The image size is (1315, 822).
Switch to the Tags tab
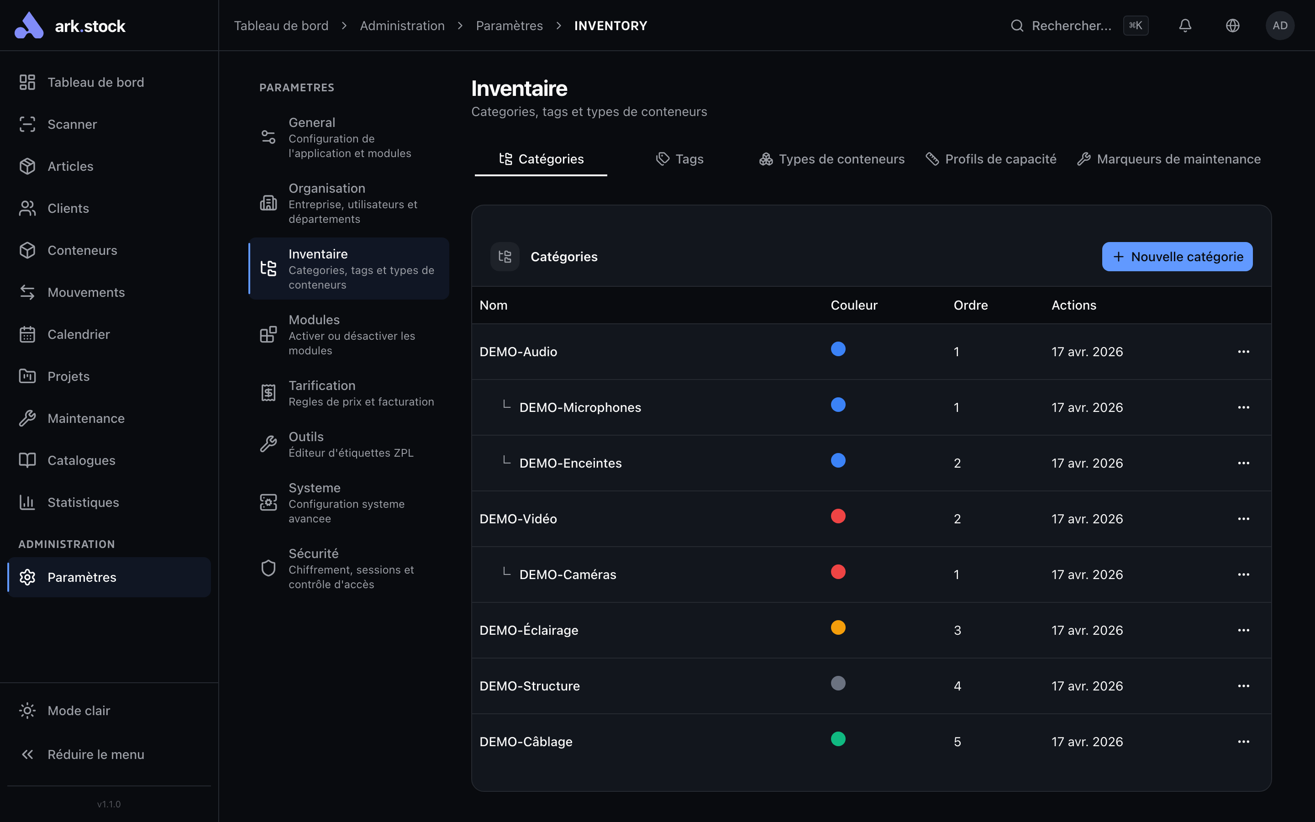(679, 159)
